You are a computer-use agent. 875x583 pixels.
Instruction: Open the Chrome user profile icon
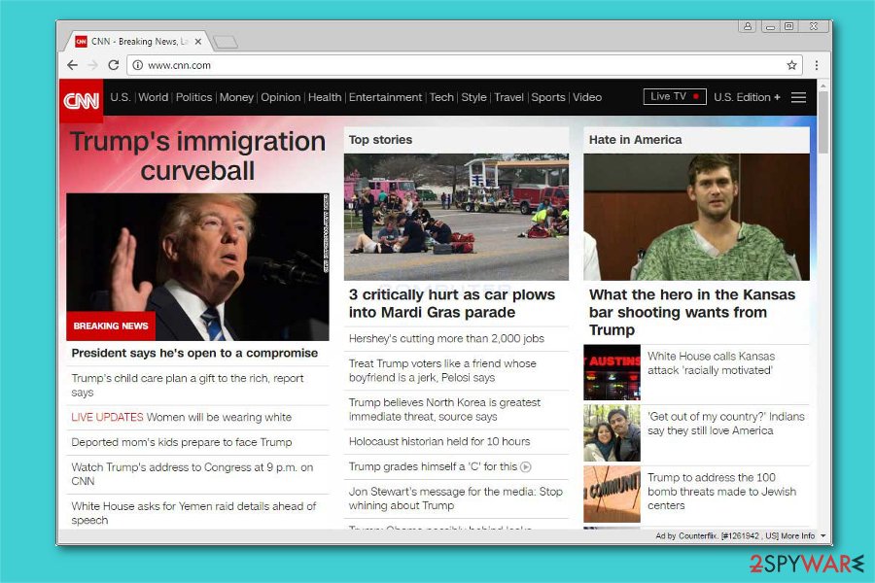point(748,25)
